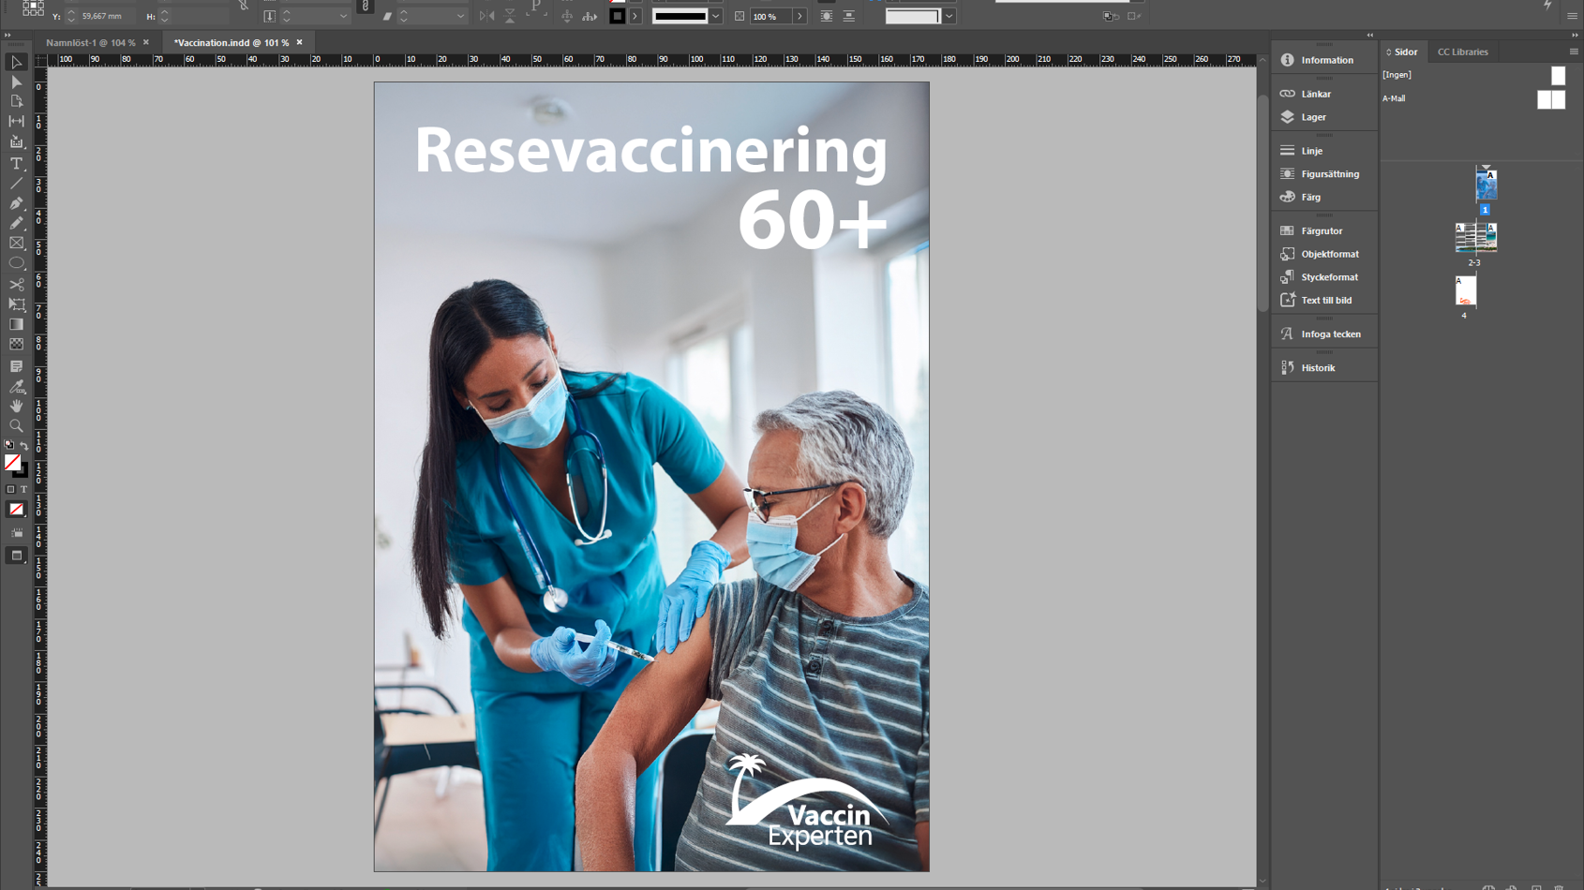The height and width of the screenshot is (890, 1584).
Task: Toggle the constrain proportions chain icon
Action: 366,7
